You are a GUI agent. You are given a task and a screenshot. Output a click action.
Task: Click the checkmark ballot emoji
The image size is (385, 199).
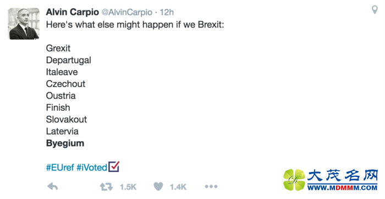pyautogui.click(x=114, y=166)
